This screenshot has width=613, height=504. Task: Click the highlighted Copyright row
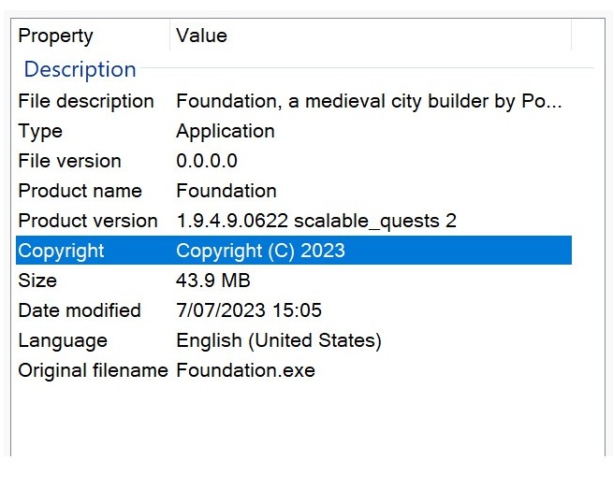[x=294, y=251]
